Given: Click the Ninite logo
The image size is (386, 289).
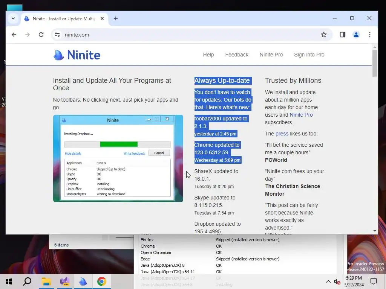Looking at the screenshot, I should coord(77,55).
